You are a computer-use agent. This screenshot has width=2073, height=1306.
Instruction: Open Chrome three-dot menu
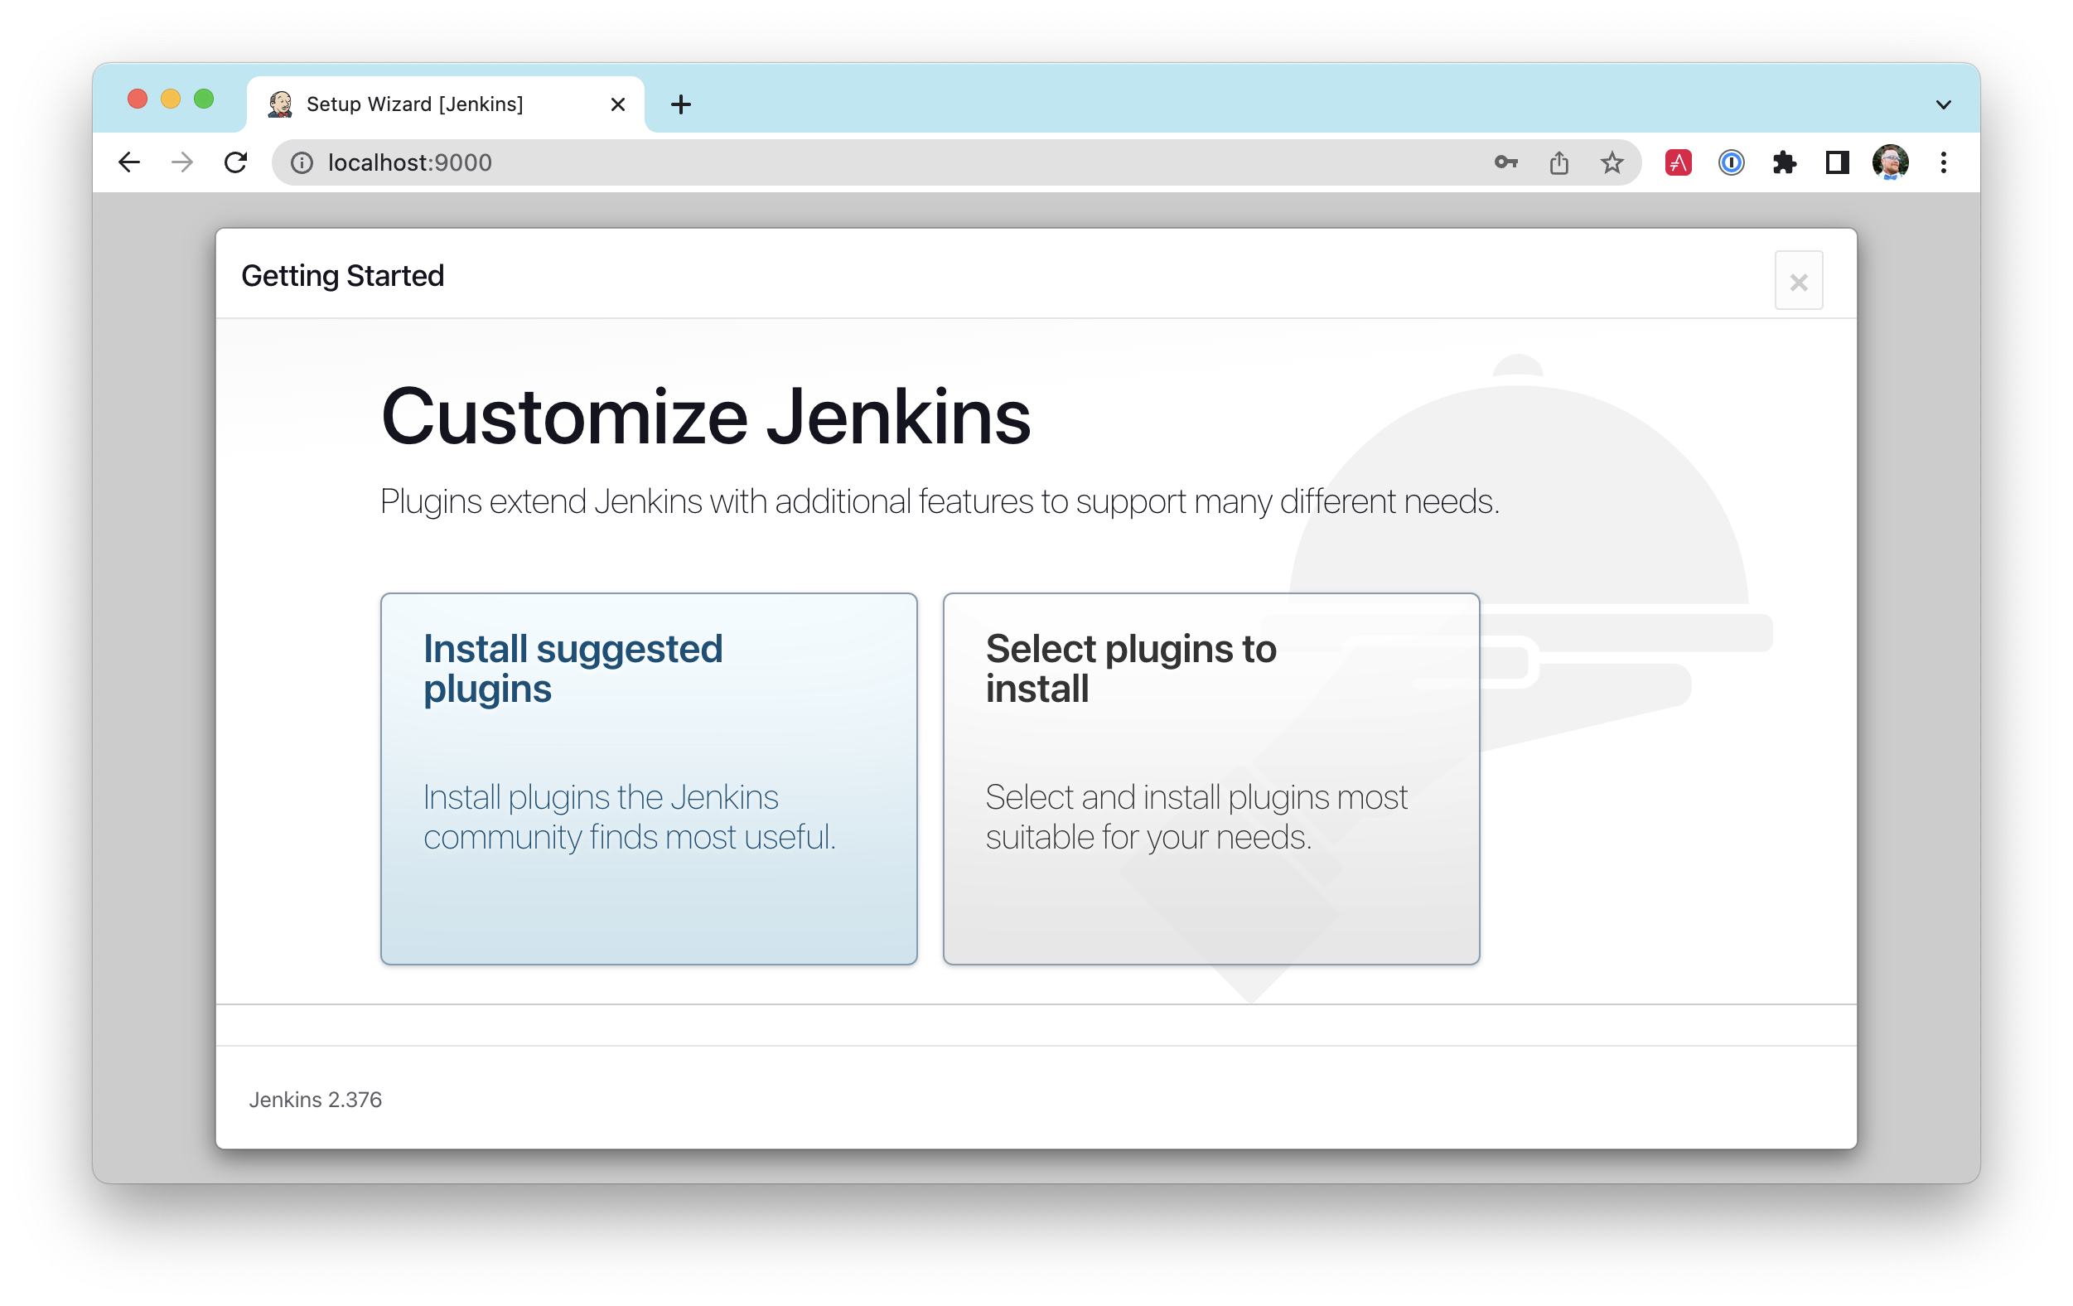[1943, 162]
